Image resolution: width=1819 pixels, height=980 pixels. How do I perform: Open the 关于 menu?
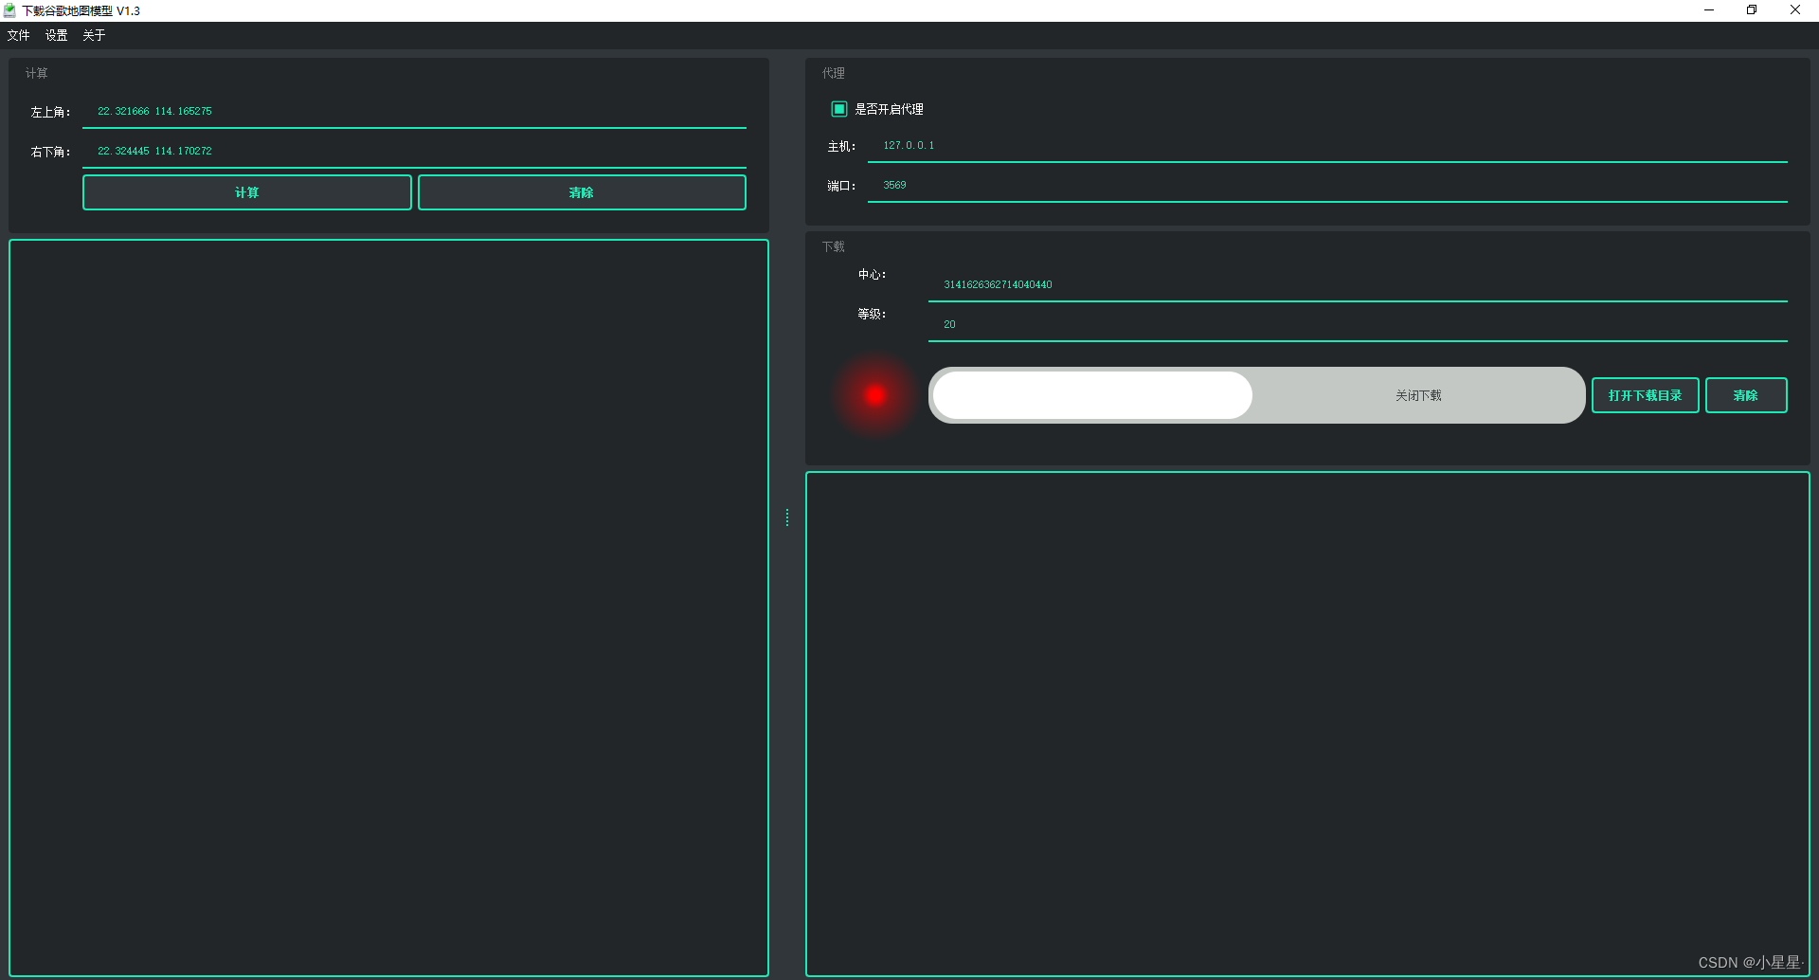click(x=94, y=35)
